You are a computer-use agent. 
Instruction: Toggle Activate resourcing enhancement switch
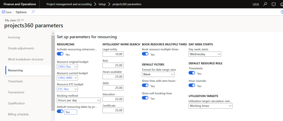pos(60,54)
